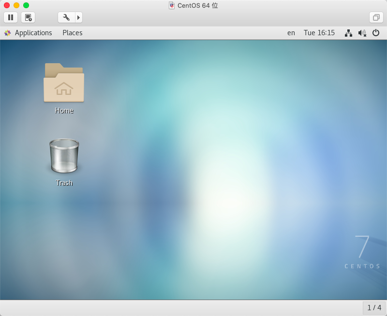Image resolution: width=387 pixels, height=316 pixels.
Task: Open the power menu icon
Action: (x=376, y=33)
